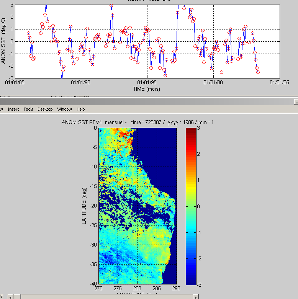Open the Tools menu
The width and height of the screenshot is (298, 299).
click(28, 109)
